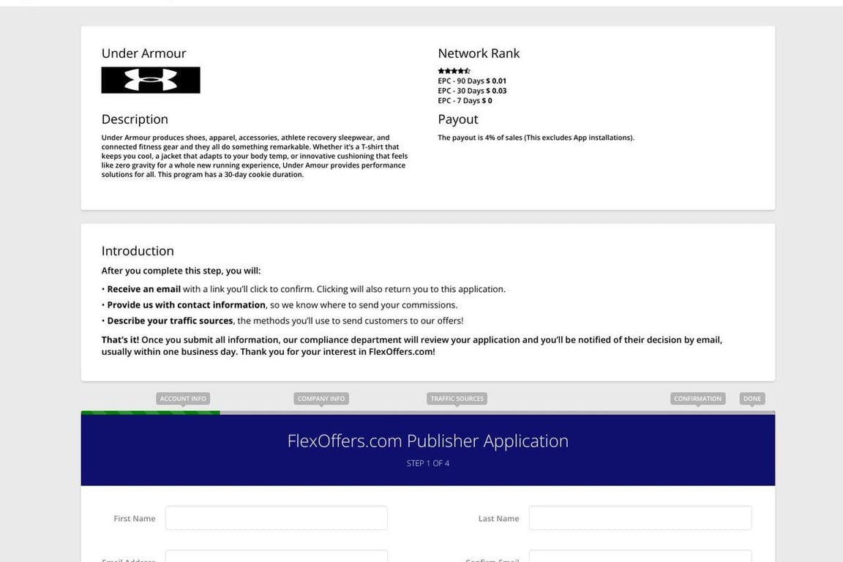The height and width of the screenshot is (562, 843).
Task: Select the Account Info step marker
Action: pos(183,399)
